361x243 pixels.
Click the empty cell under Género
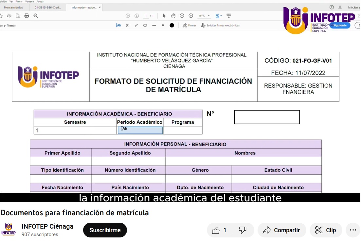(198, 179)
